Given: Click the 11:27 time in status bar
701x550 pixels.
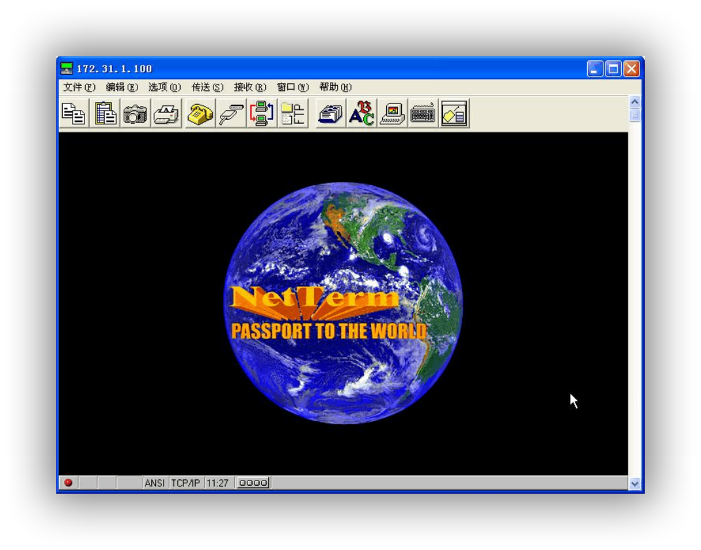Looking at the screenshot, I should (217, 483).
